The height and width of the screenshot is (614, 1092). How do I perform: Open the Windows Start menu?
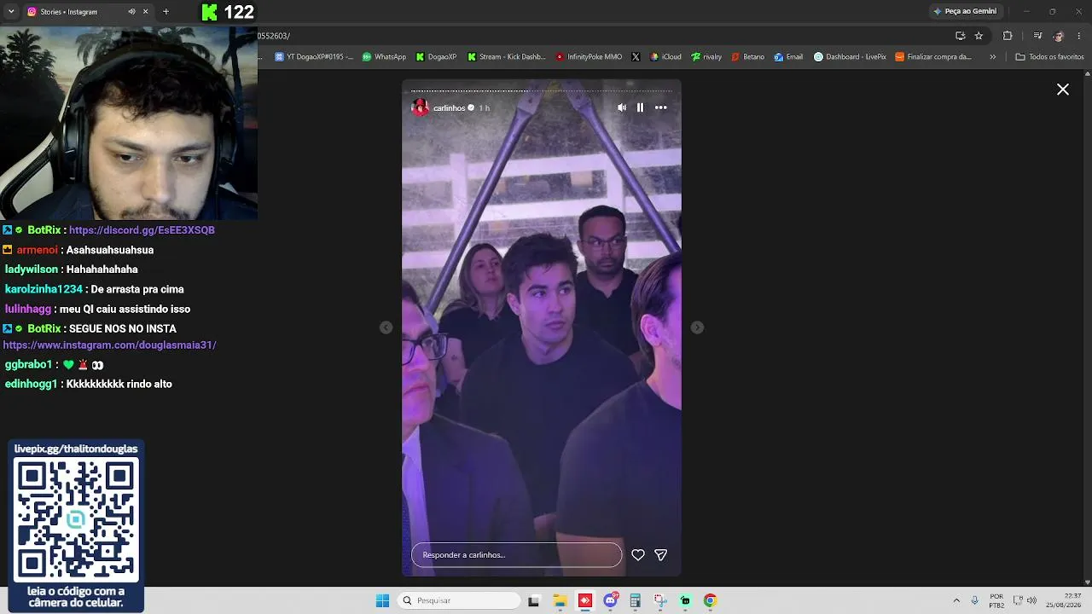(x=382, y=600)
